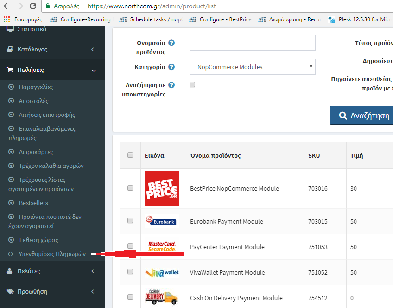Open Αιτήσεις επιστροφής in the sidebar
The height and width of the screenshot is (308, 393).
47,115
